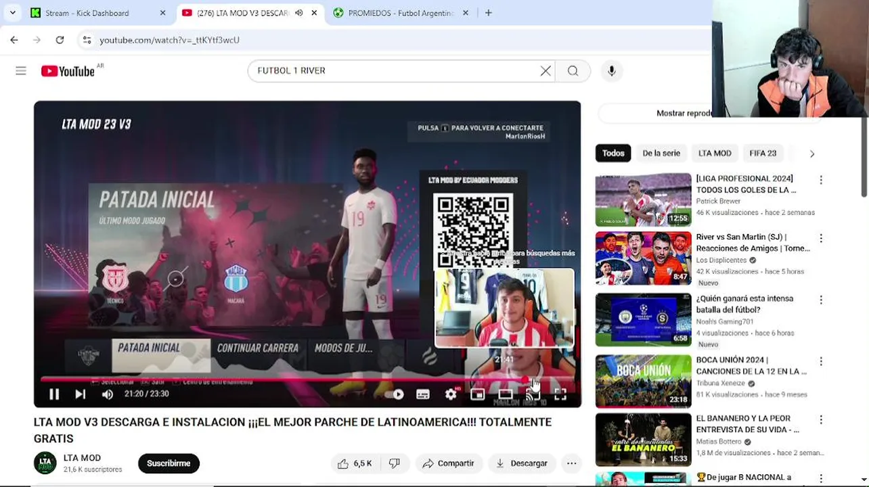The width and height of the screenshot is (869, 487).
Task: View site information icon in address bar
Action: [87, 40]
